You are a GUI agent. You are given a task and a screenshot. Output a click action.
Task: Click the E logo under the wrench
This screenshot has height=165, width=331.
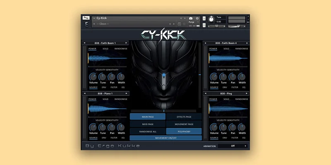[86, 24]
